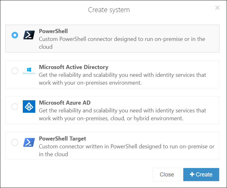This screenshot has width=227, height=188.
Task: Select the PowerShell radio button
Action: (x=15, y=35)
